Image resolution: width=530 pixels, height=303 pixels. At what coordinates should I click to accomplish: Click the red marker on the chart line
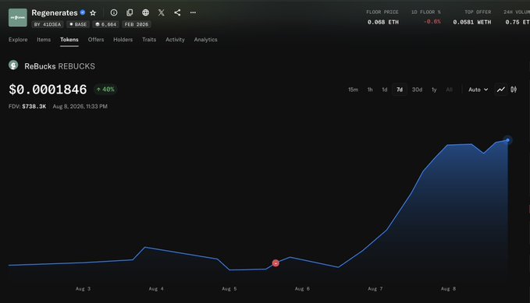[x=276, y=263]
